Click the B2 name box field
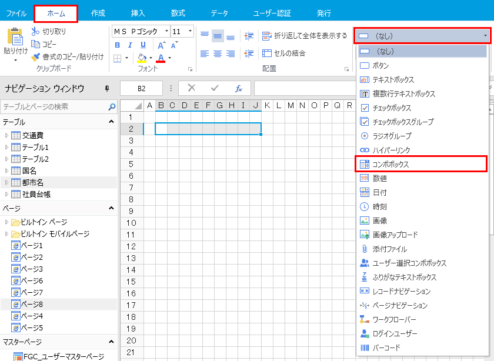The width and height of the screenshot is (494, 361). pos(141,88)
